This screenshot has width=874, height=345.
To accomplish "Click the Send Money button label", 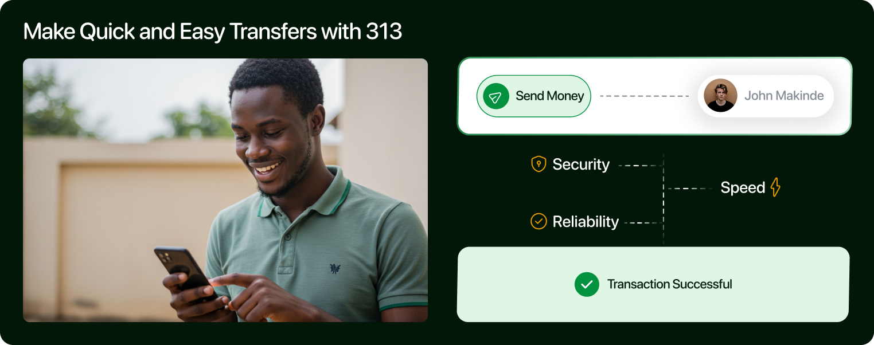I will pos(549,96).
